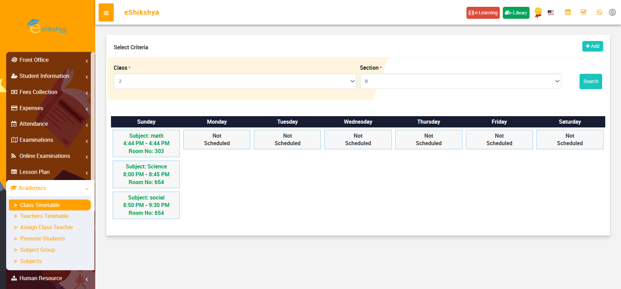Open the calendar icon in header
This screenshot has height=289, width=621.
pyautogui.click(x=568, y=12)
